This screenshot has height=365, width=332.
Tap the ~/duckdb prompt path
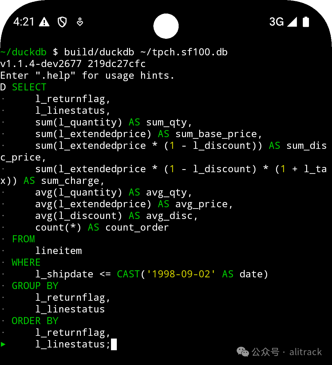[23, 52]
